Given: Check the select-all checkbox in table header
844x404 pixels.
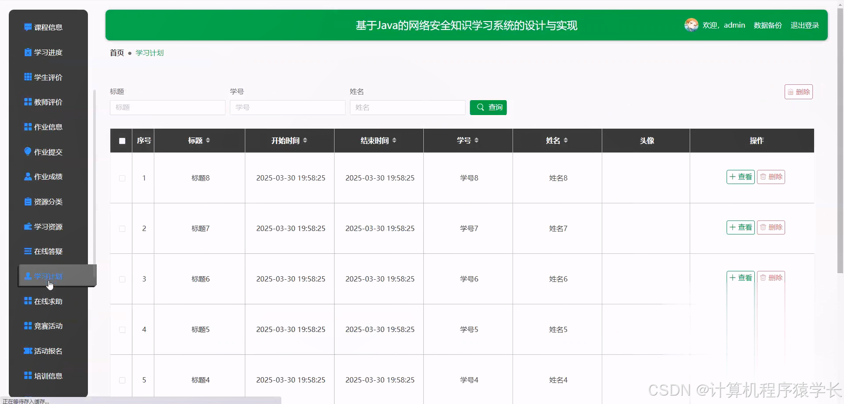Looking at the screenshot, I should tap(122, 141).
